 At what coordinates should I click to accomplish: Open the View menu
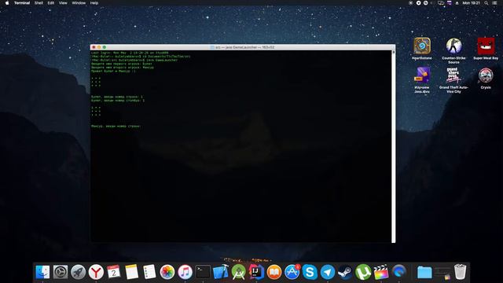tap(63, 3)
